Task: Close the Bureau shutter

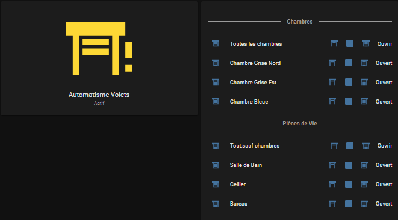Action: pos(364,204)
